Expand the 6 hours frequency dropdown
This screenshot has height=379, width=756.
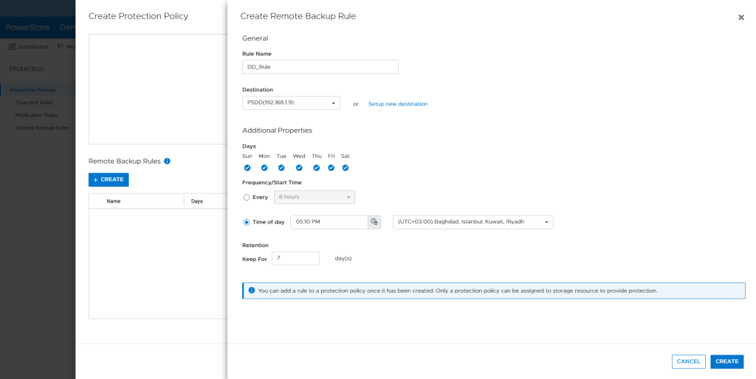[315, 198]
